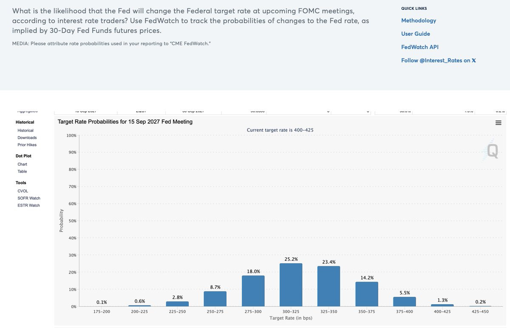The width and height of the screenshot is (510, 328).
Task: Click the 250-275 bar showing 8.7%
Action: pyautogui.click(x=215, y=299)
